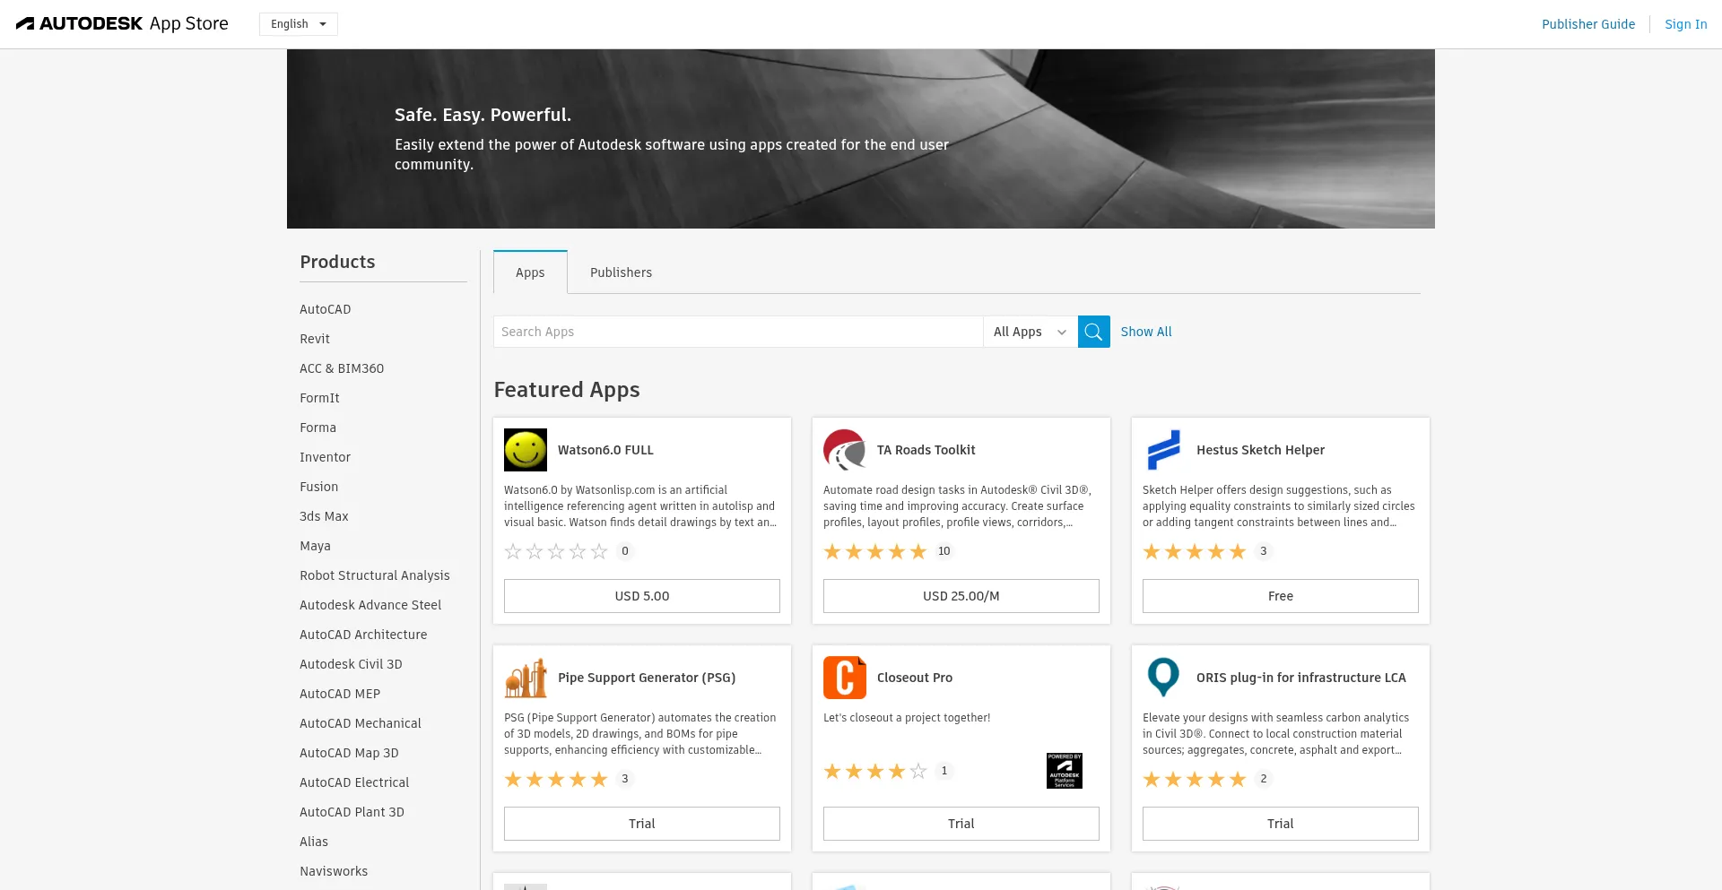This screenshot has height=890, width=1722.
Task: Click the Search Apps input field
Action: [737, 332]
